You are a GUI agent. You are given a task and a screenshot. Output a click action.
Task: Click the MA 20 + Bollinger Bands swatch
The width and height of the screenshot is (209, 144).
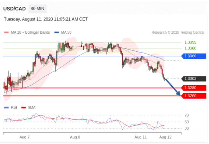click(x=6, y=32)
